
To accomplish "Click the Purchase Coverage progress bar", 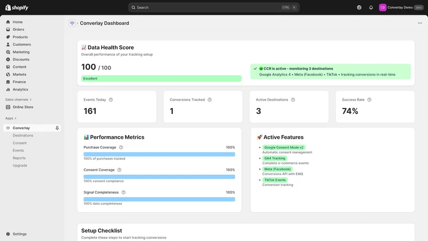I will tap(159, 154).
